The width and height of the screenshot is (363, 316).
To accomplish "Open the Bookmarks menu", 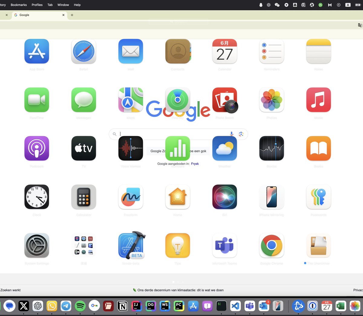I will (19, 5).
